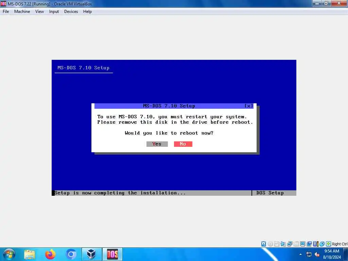The width and height of the screenshot is (348, 261).
Task: Click 'To use MS-DOS 7.10, you must restart' line
Action: [x=172, y=117]
